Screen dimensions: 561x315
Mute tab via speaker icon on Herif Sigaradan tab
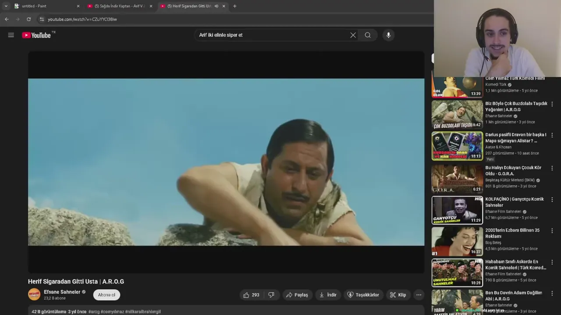click(216, 6)
